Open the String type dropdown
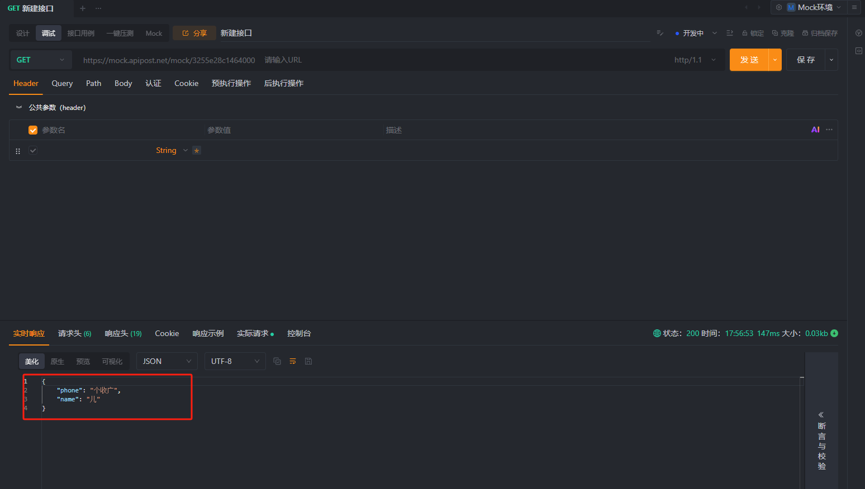865x489 pixels. pos(172,150)
